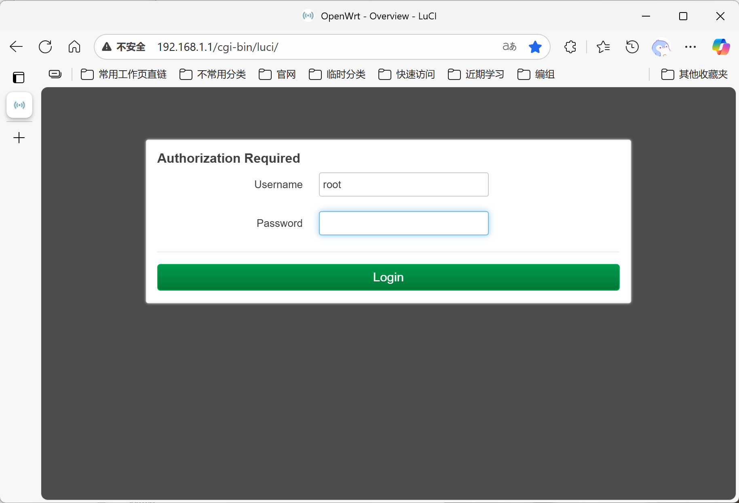Reload the OpenWrt login page
This screenshot has width=739, height=503.
(x=45, y=47)
